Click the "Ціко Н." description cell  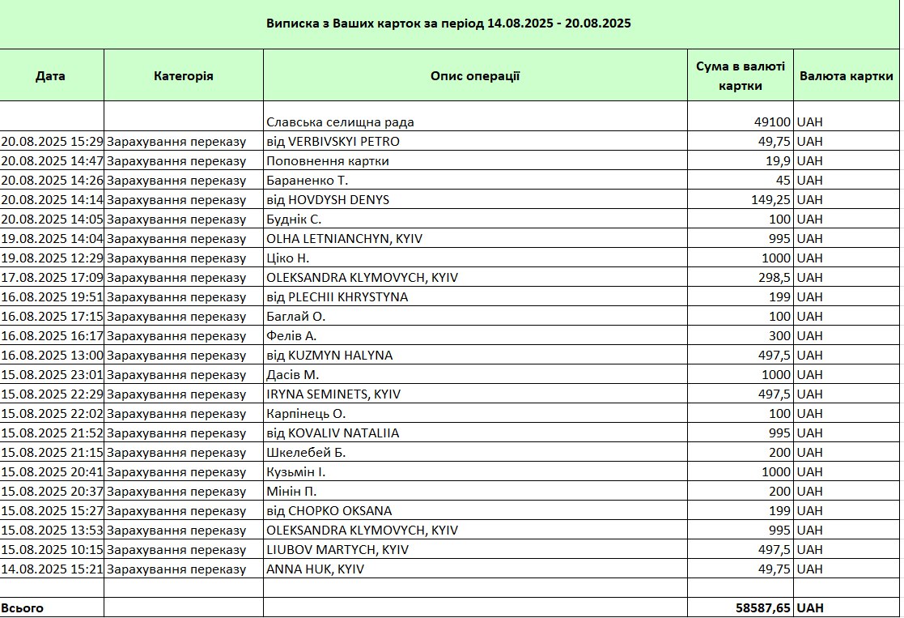[x=288, y=258]
